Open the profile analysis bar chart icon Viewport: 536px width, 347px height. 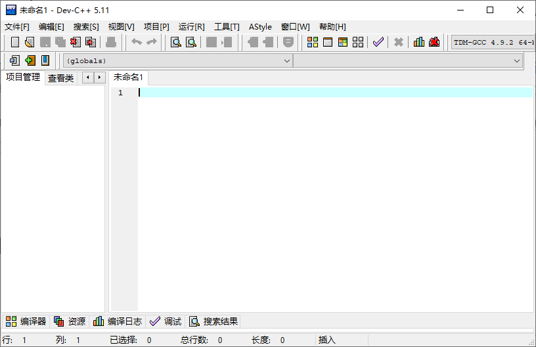pyautogui.click(x=419, y=42)
